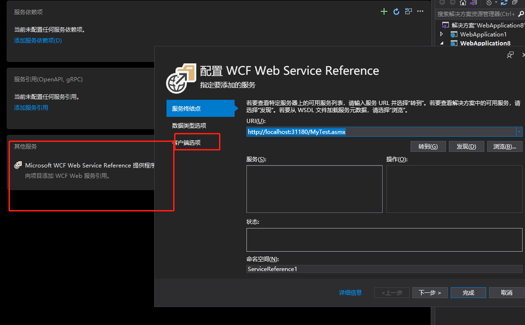Click the solution icon beside 解决方案 WebApplication8
525x325 pixels.
tap(446, 25)
